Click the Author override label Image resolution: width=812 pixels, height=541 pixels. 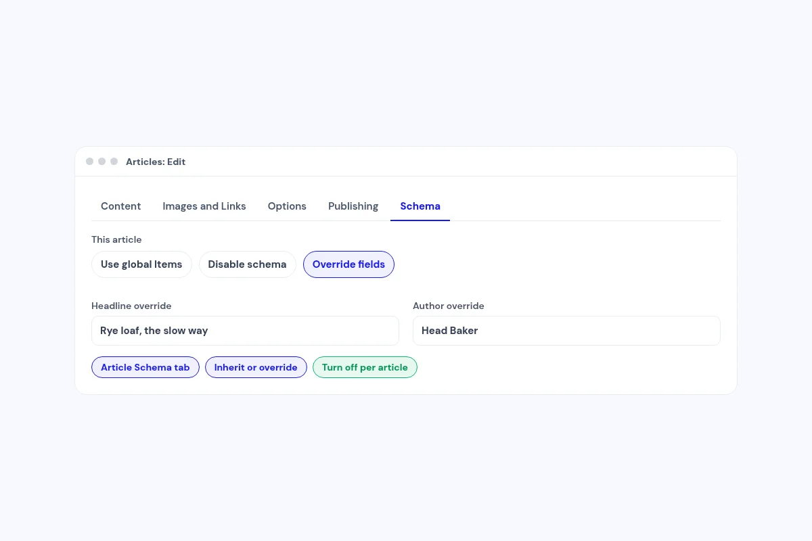(449, 306)
